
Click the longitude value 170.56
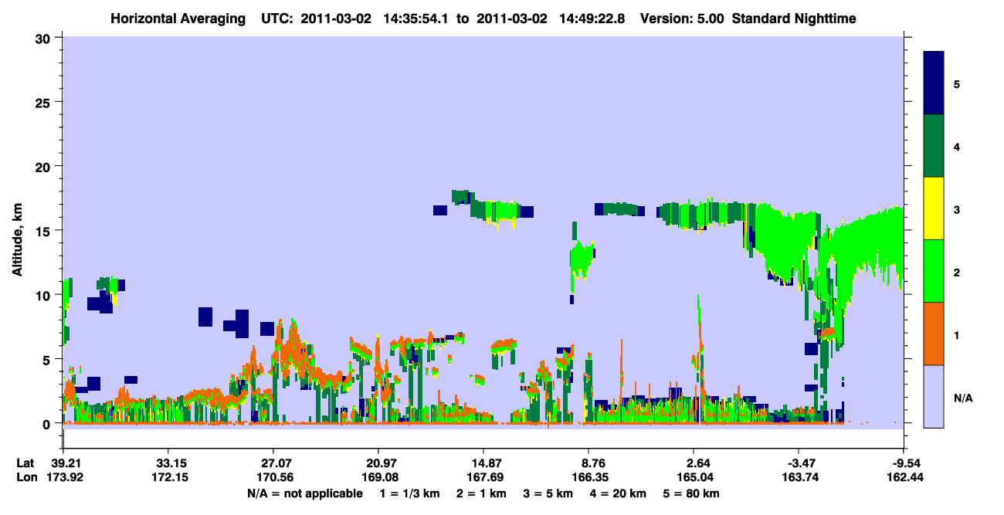[x=273, y=477]
